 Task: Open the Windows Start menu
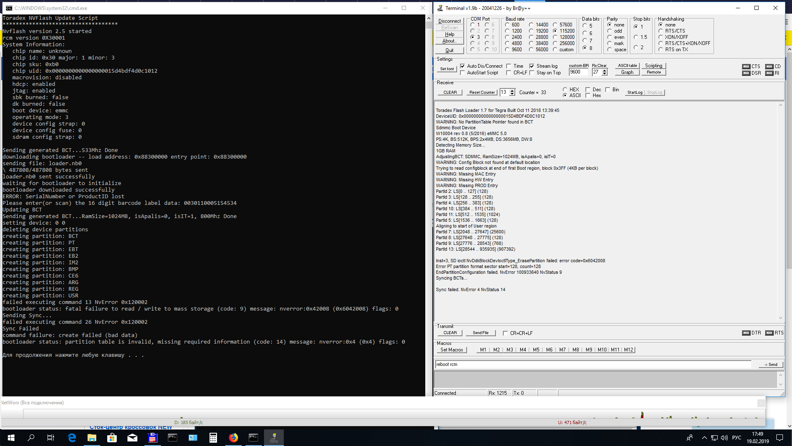pos(11,438)
